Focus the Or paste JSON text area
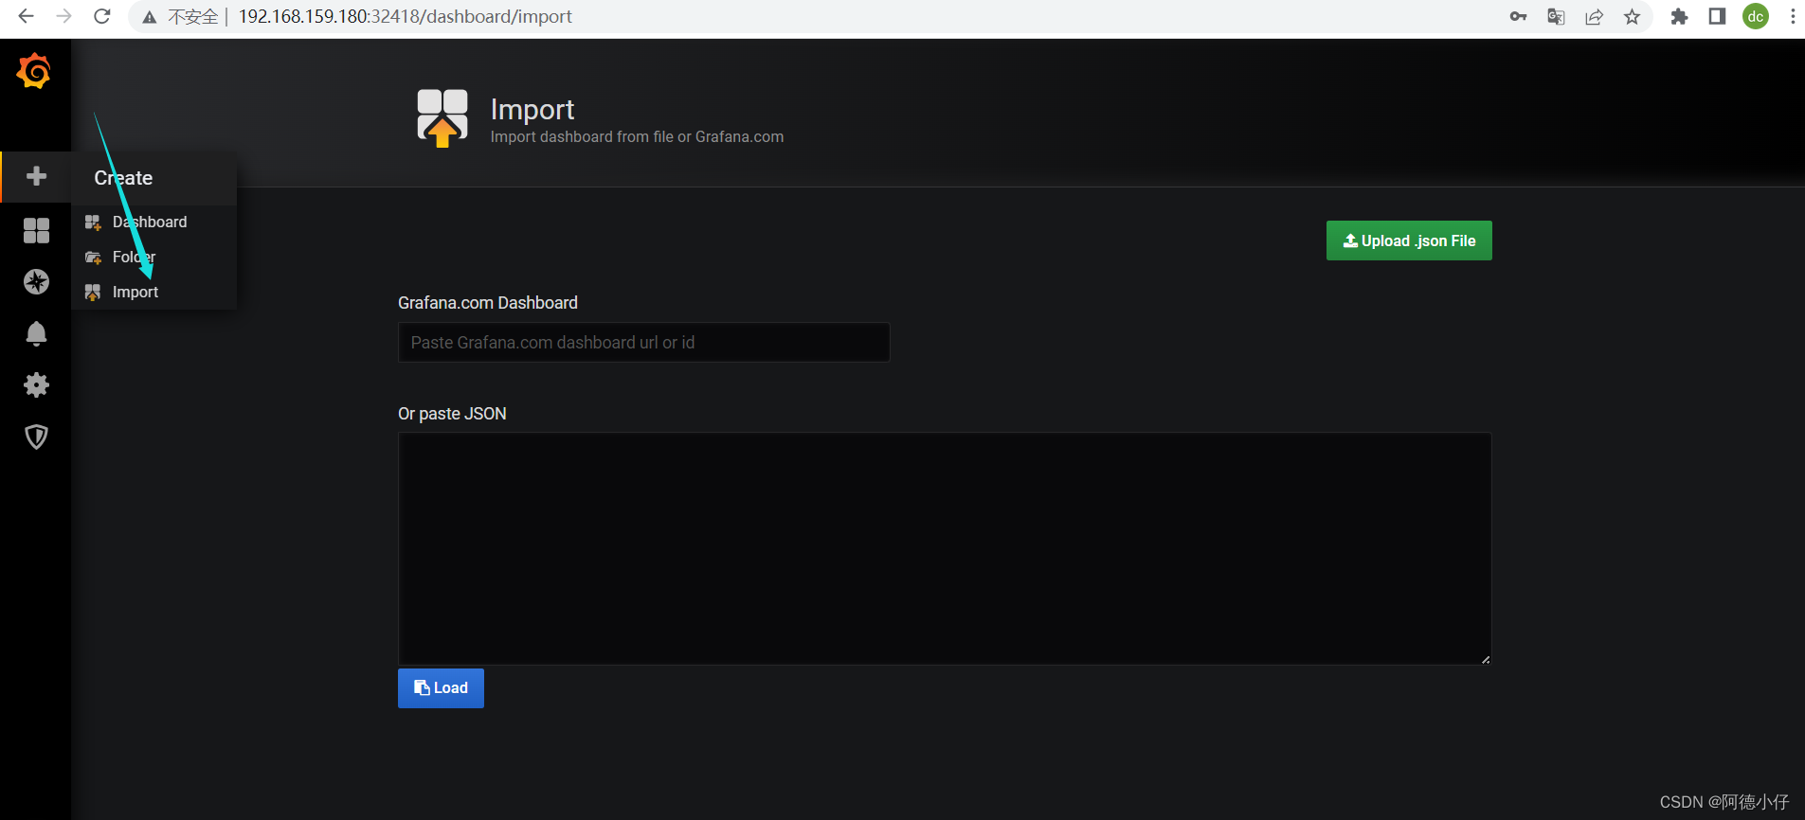 tap(945, 548)
